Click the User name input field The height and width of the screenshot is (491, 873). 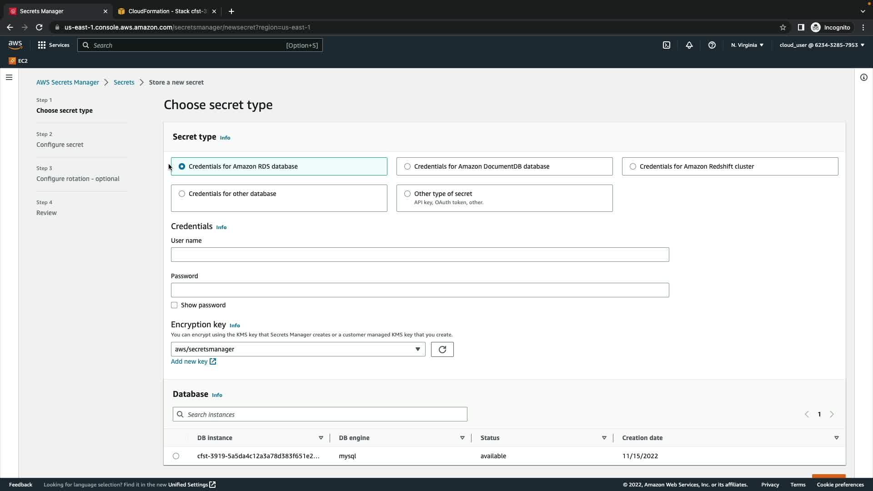[x=420, y=255]
